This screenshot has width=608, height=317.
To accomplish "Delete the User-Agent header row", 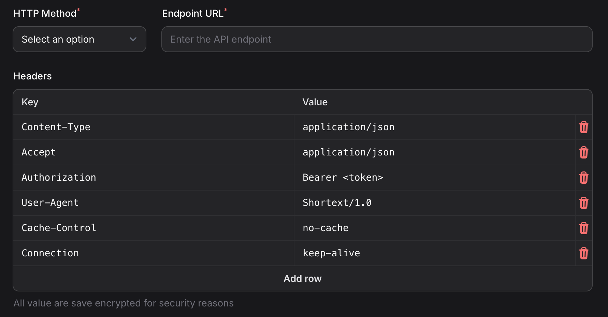I will [584, 202].
